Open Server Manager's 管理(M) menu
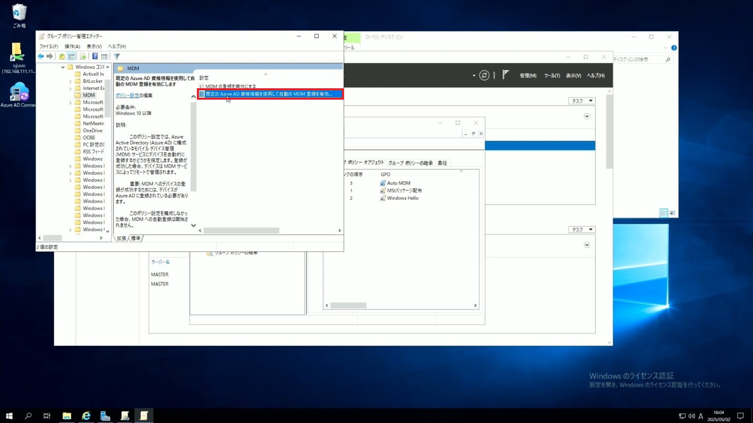This screenshot has width=753, height=423. pos(528,75)
